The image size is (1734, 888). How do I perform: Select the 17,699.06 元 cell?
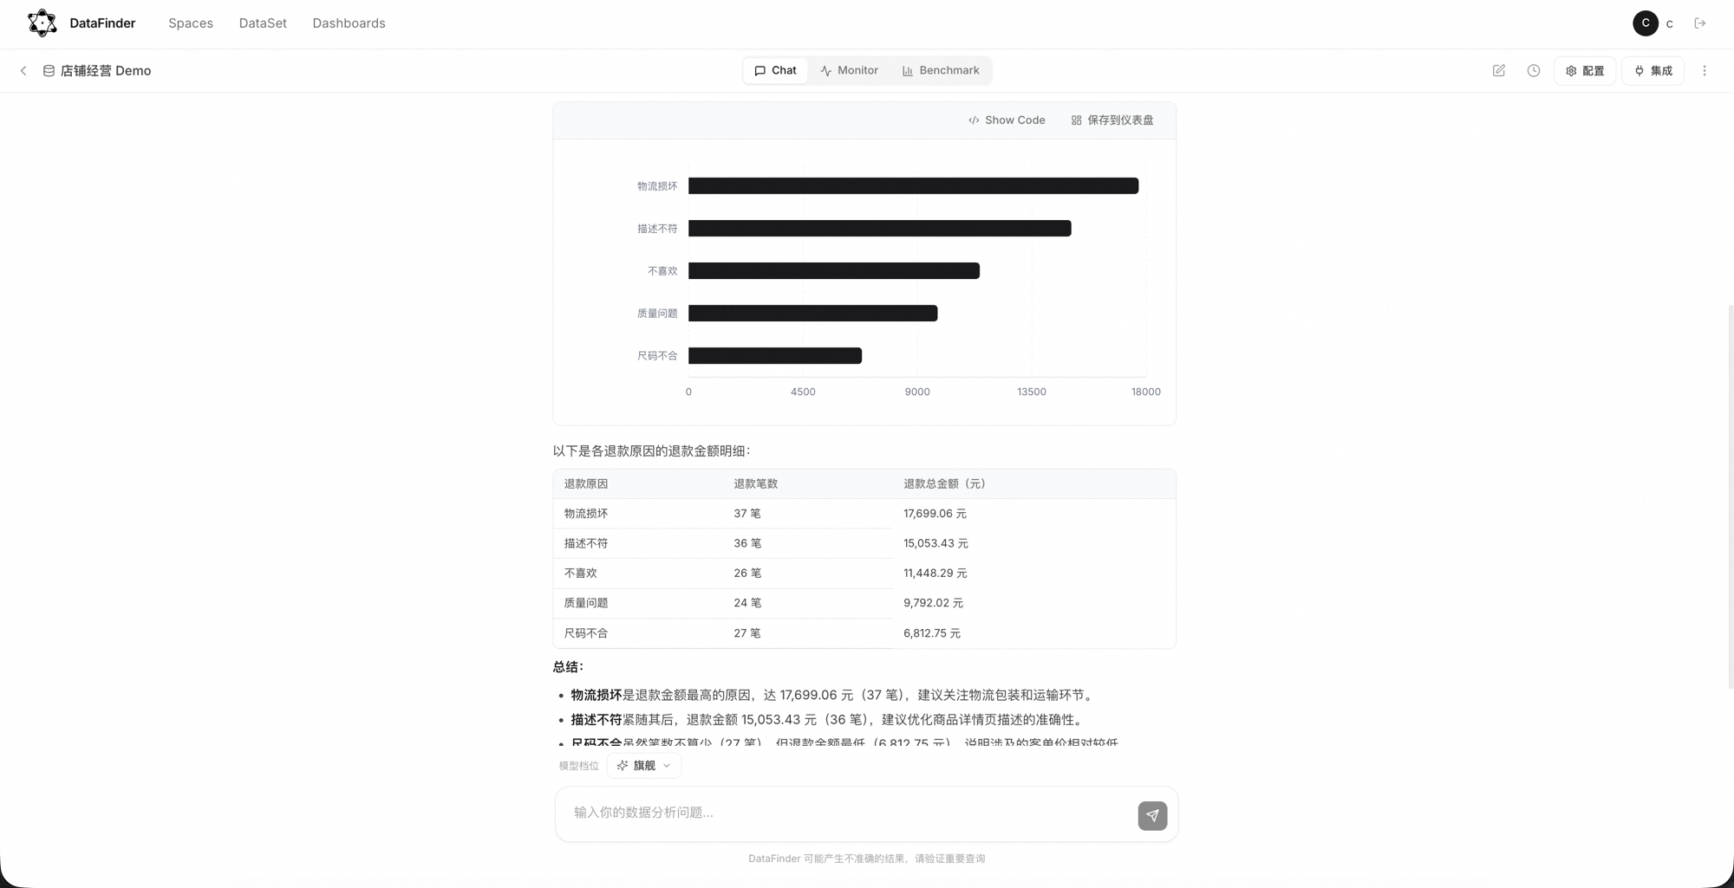(935, 514)
